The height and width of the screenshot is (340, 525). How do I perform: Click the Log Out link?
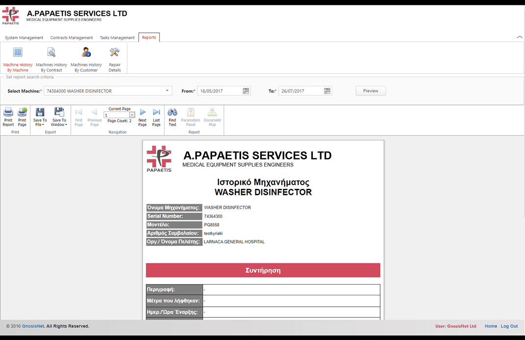pos(509,326)
